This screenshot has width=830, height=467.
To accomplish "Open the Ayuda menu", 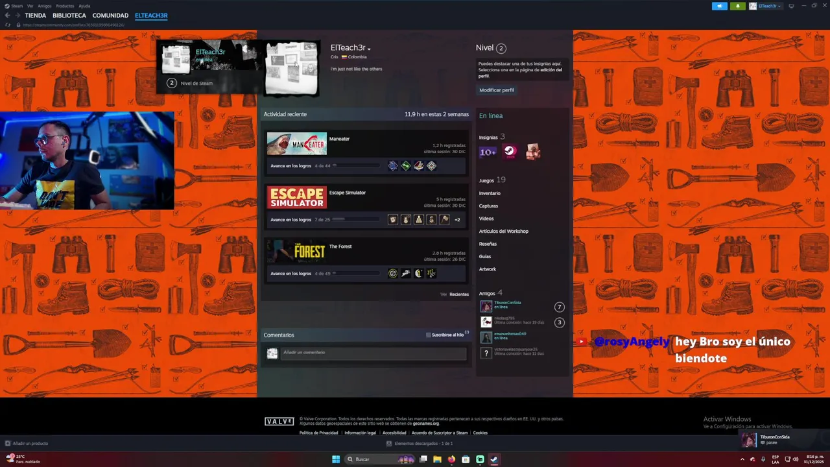I will coord(84,6).
